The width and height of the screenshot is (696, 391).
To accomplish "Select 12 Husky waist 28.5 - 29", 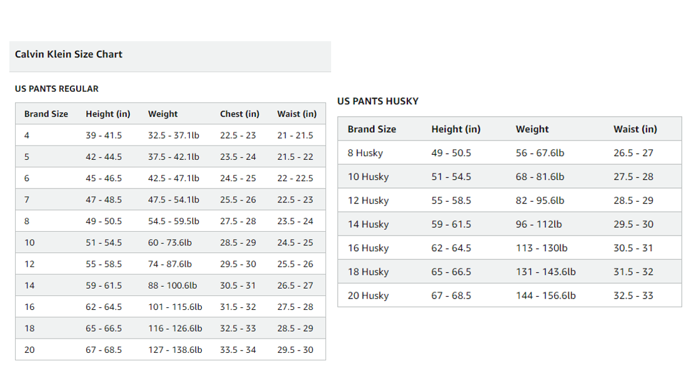I will [634, 200].
